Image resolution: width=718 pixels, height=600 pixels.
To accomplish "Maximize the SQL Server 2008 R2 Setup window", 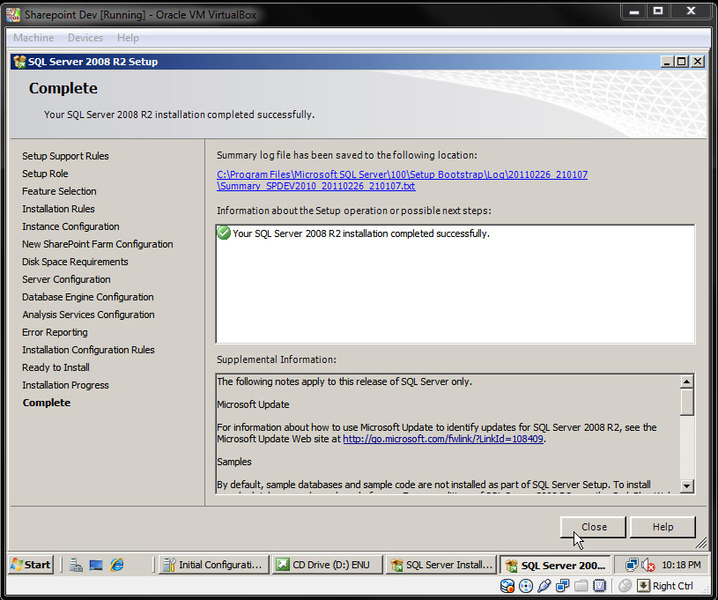I will [682, 62].
